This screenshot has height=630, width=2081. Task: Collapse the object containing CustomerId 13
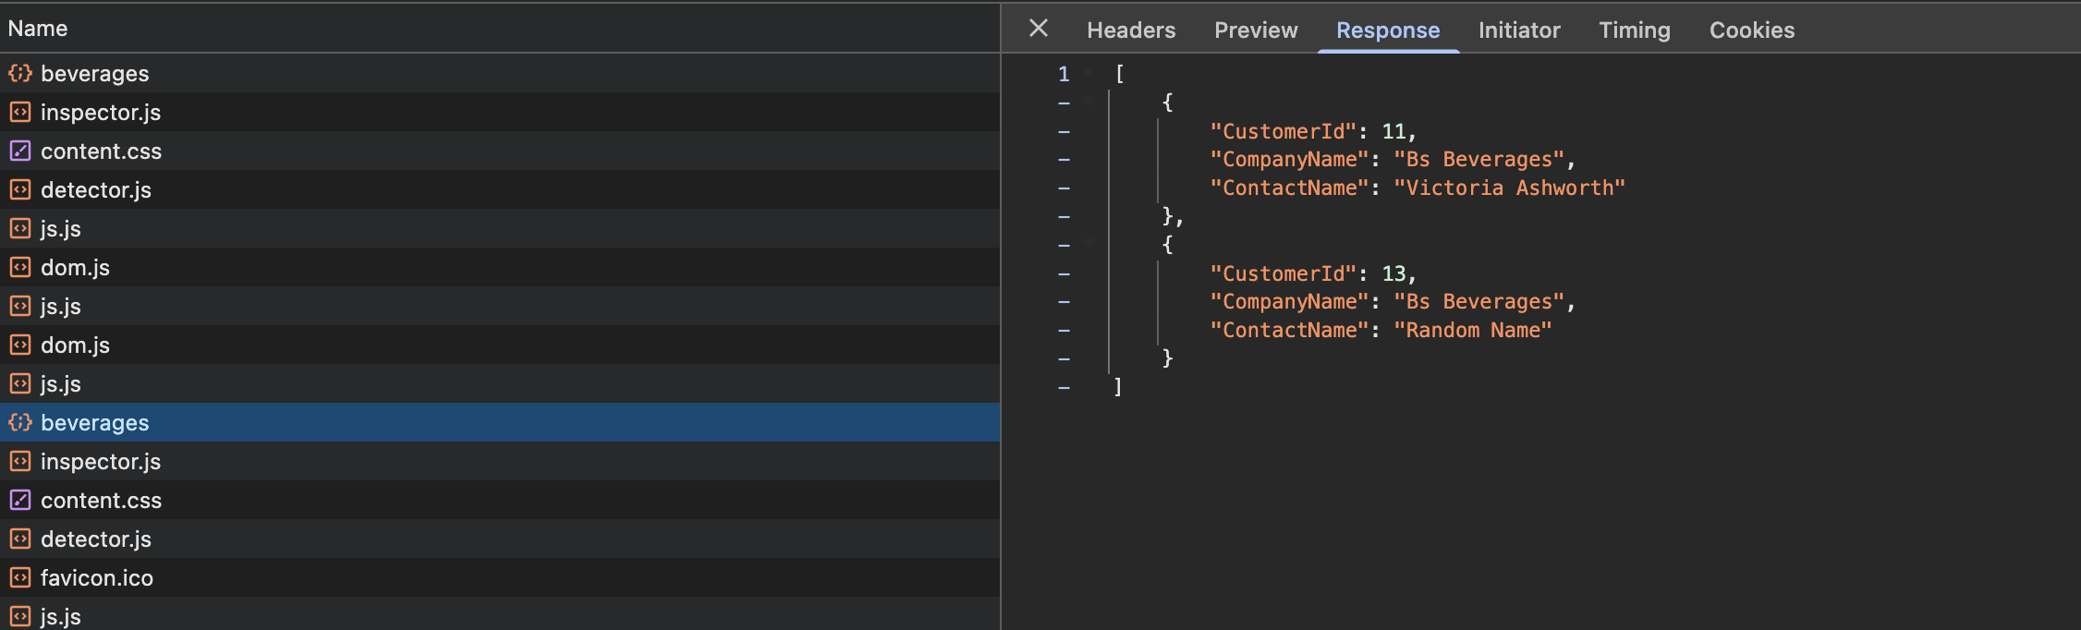click(x=1089, y=244)
